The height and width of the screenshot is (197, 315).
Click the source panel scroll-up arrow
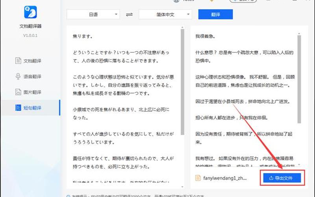182,27
